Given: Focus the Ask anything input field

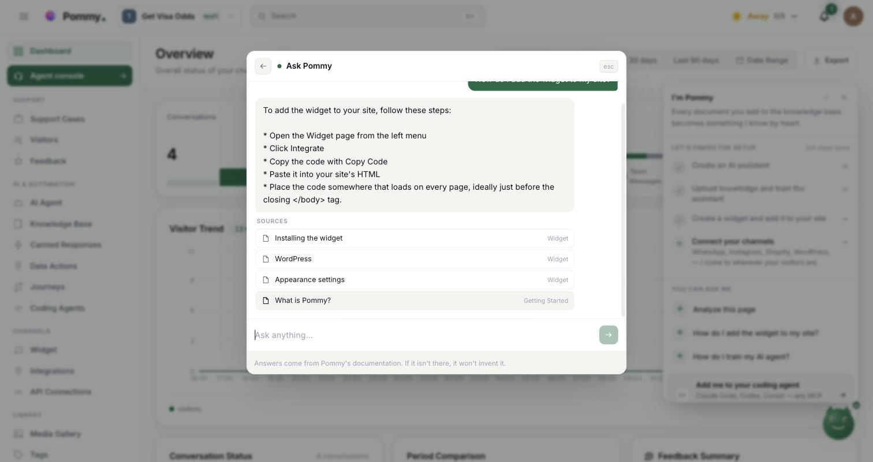Looking at the screenshot, I should tap(424, 335).
